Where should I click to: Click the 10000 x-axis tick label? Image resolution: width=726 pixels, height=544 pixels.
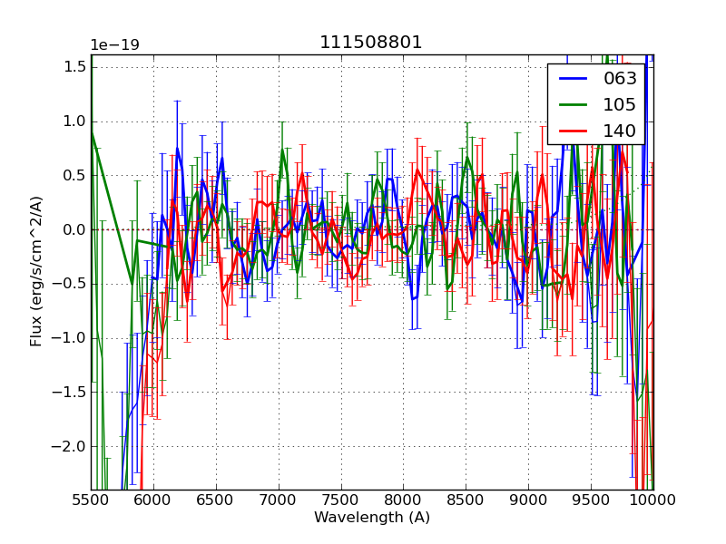pos(652,500)
